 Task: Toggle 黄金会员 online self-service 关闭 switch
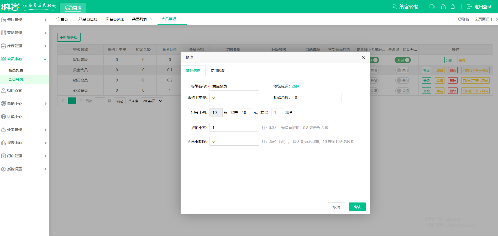click(x=403, y=70)
